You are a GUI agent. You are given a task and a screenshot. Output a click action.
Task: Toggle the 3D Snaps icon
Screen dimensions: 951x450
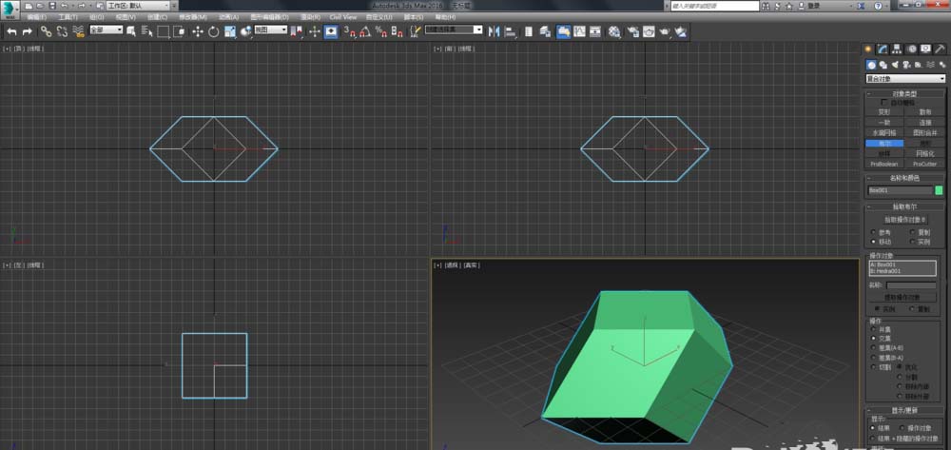point(348,31)
